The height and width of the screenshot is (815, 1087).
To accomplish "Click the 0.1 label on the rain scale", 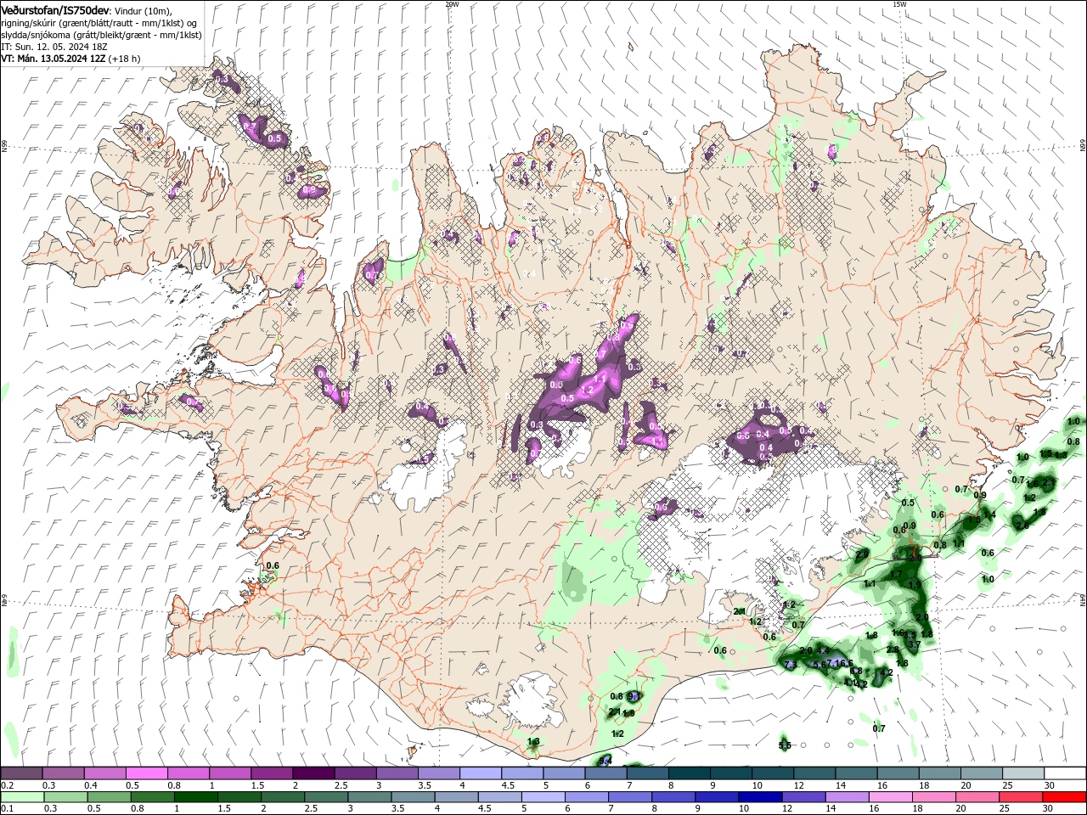I will click(7, 809).
